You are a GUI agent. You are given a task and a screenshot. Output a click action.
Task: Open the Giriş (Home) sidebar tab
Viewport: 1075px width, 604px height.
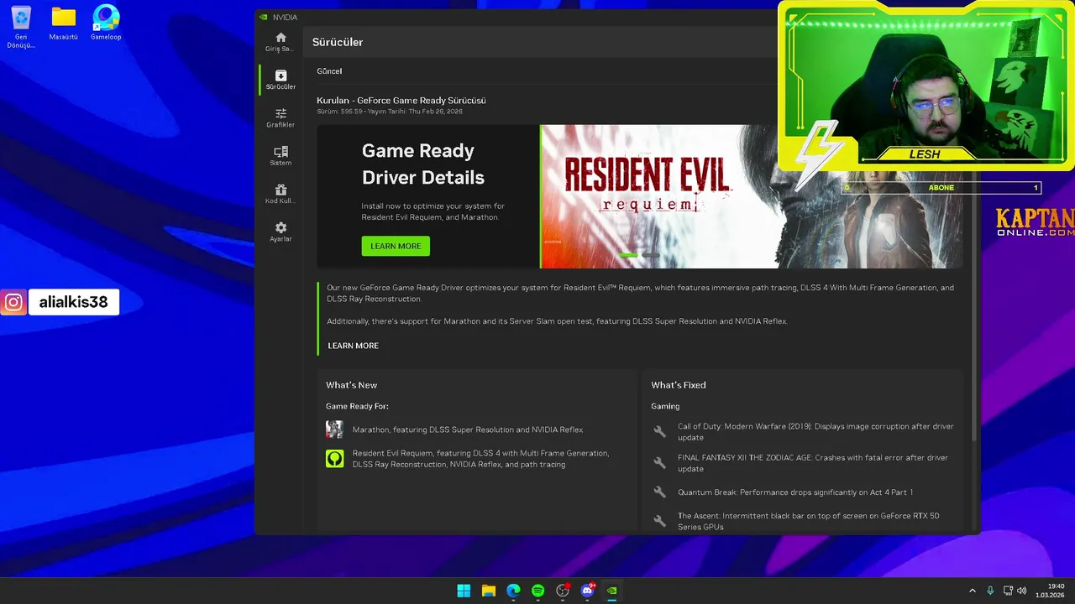click(x=280, y=42)
